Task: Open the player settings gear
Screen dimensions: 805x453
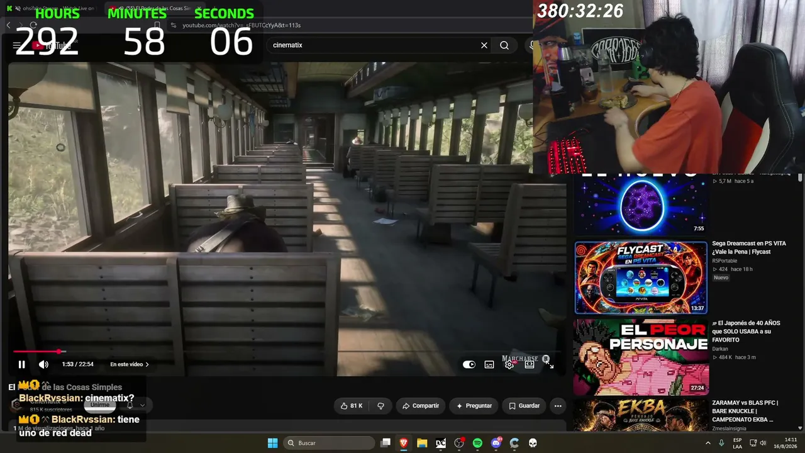Action: (509, 364)
